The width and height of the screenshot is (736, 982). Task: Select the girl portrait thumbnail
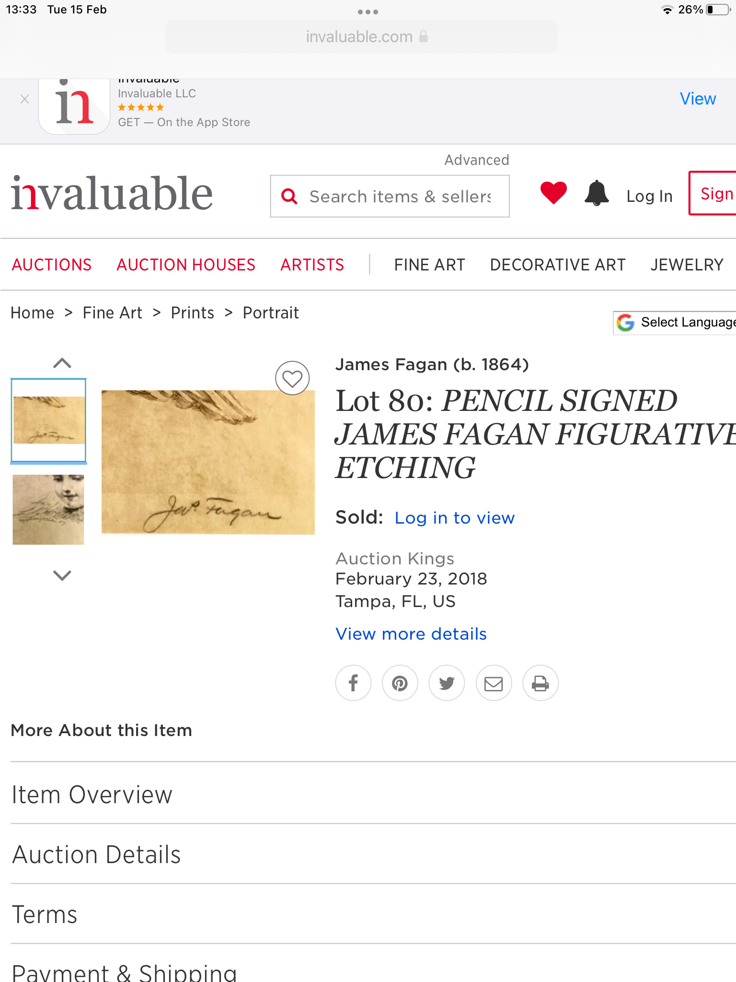48,509
